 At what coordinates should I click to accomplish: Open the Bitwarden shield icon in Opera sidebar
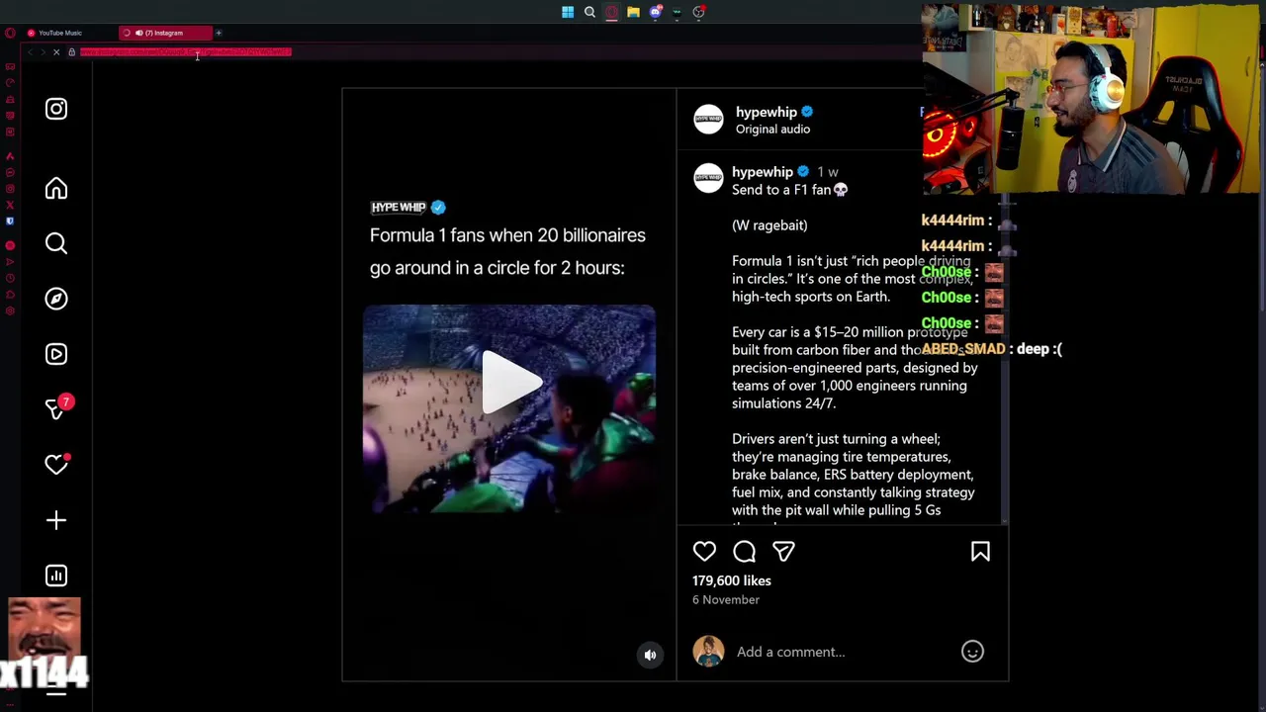click(10, 221)
